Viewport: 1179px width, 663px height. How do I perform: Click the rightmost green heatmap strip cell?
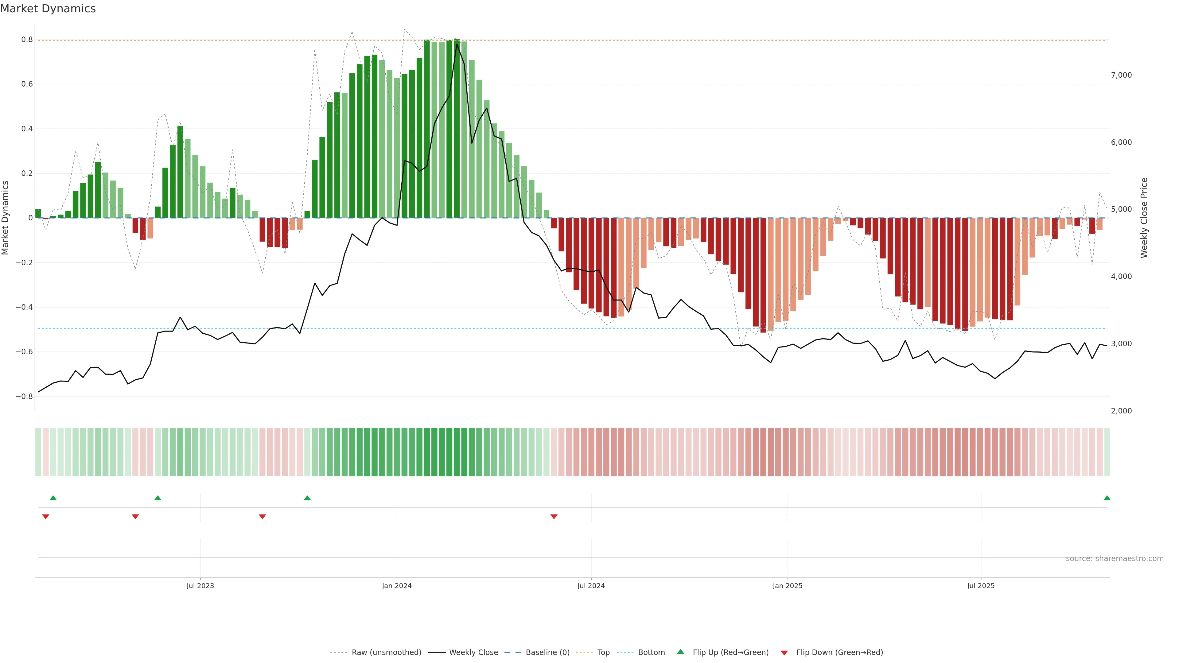click(1107, 452)
